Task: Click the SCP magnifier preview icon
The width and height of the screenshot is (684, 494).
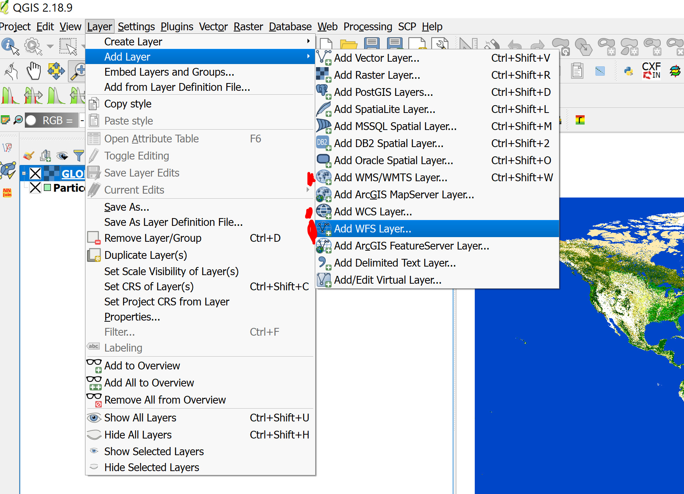Action: click(x=18, y=120)
